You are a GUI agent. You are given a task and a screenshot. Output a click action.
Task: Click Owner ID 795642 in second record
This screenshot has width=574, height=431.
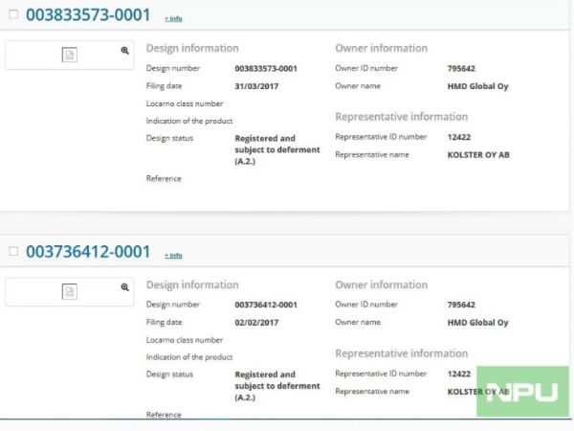461,305
